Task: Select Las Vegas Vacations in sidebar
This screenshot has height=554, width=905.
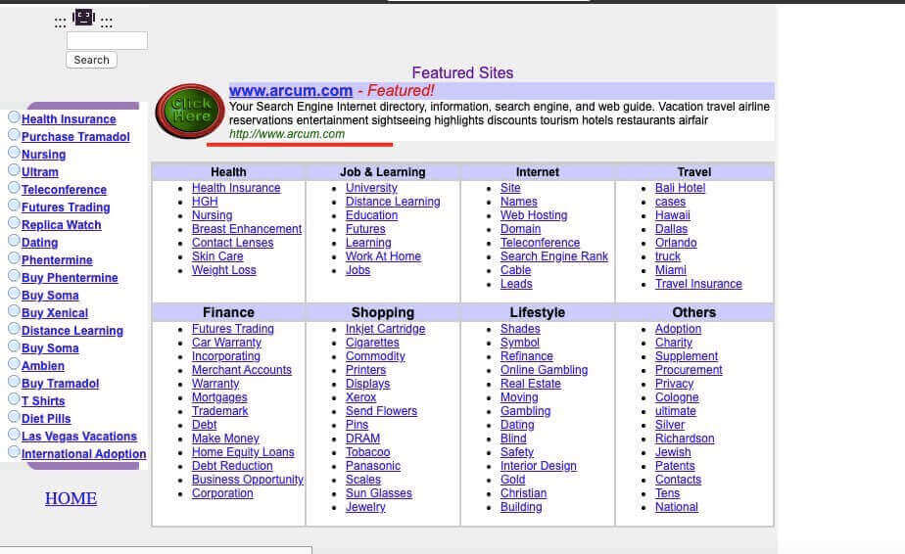Action: (79, 437)
